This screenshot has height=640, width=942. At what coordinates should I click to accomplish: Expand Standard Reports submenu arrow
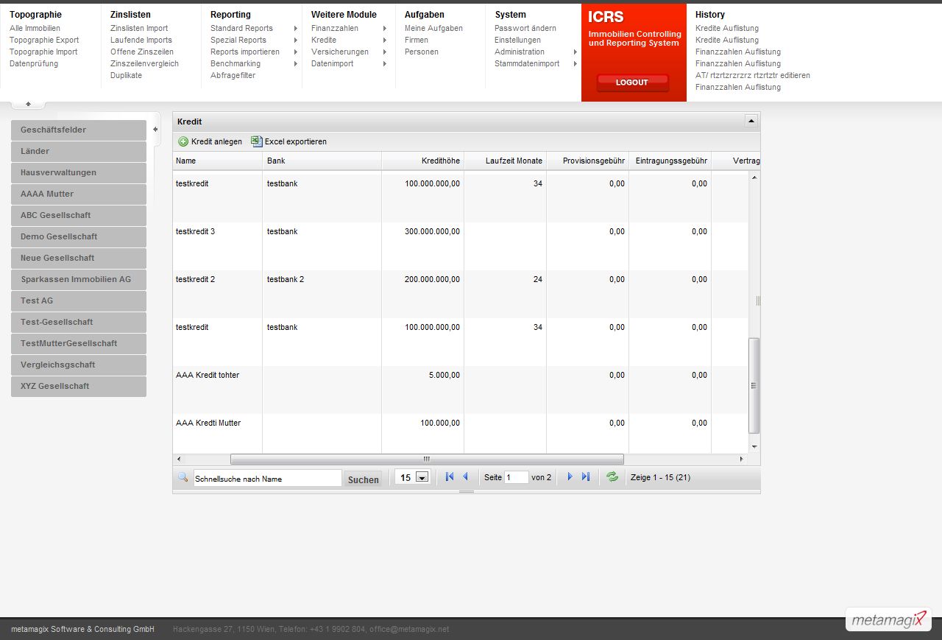296,29
